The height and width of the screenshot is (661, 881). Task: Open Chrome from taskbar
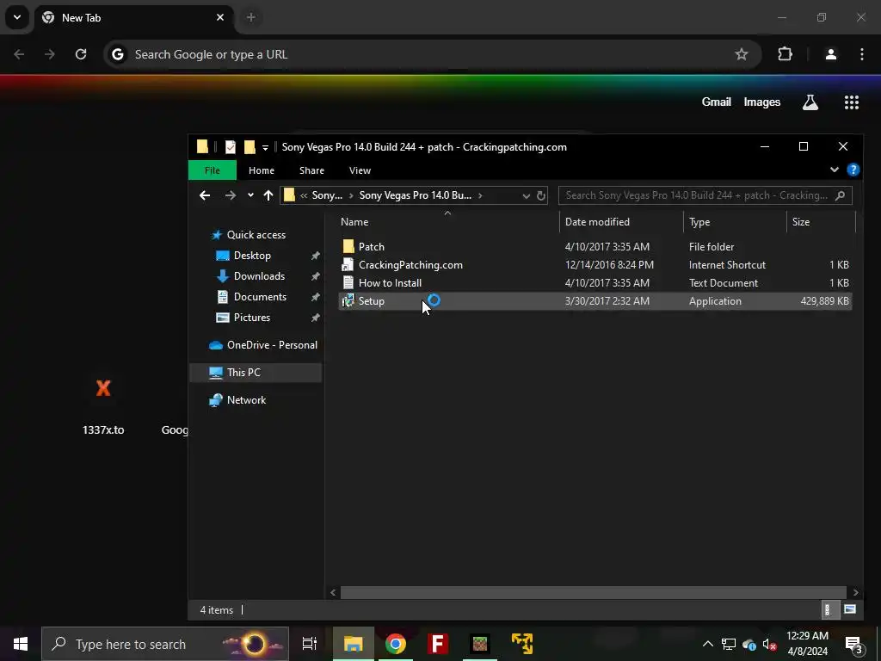pos(396,644)
